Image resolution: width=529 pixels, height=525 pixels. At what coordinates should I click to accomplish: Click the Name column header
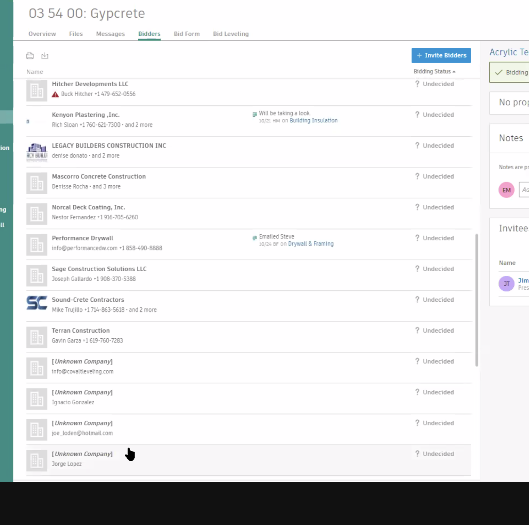point(35,72)
